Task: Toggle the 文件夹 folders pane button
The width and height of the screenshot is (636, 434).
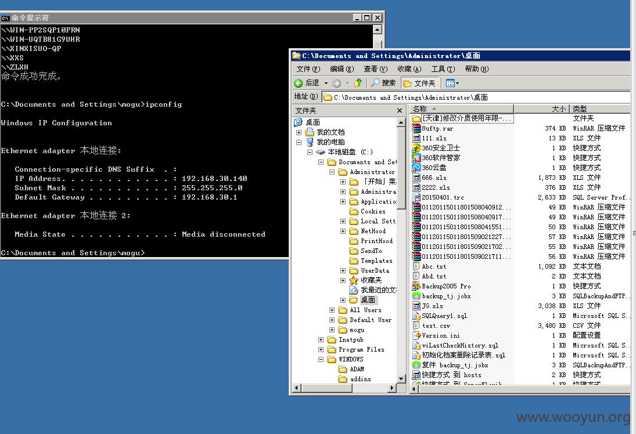Action: (x=419, y=83)
